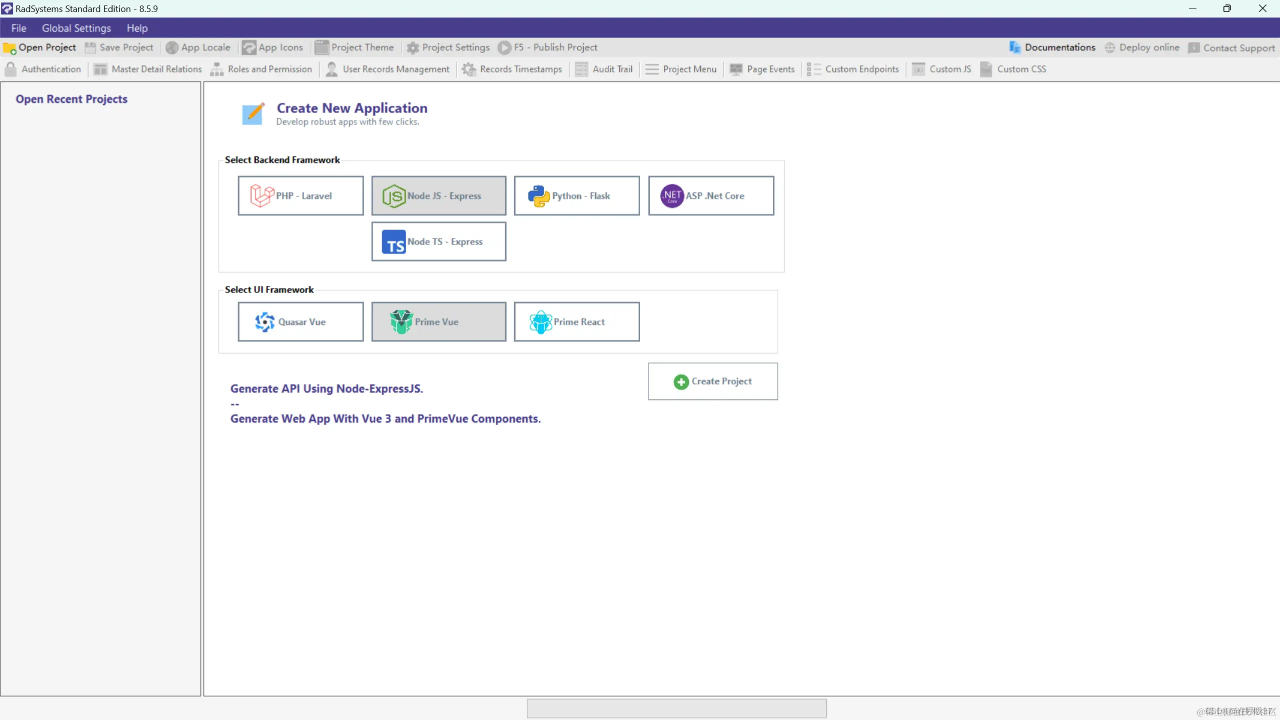1280x720 pixels.
Task: Open User Records Management
Action: point(395,69)
